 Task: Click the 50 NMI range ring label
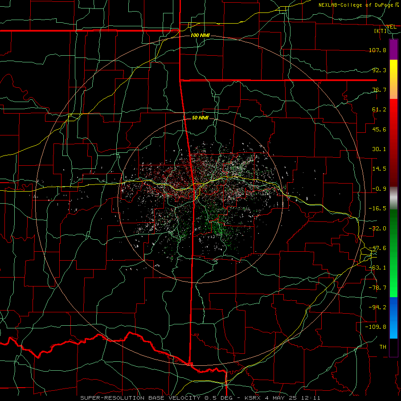point(200,118)
